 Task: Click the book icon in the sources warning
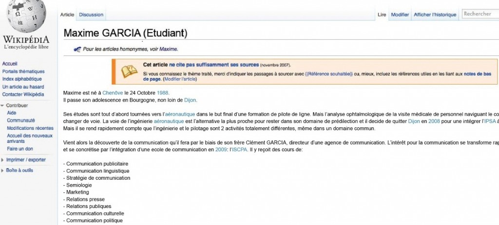pyautogui.click(x=129, y=72)
